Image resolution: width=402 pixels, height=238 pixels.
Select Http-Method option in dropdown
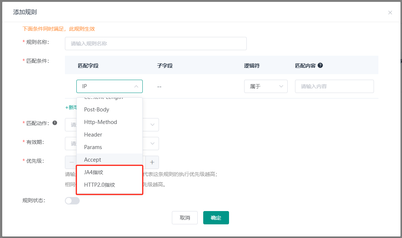[x=100, y=122]
